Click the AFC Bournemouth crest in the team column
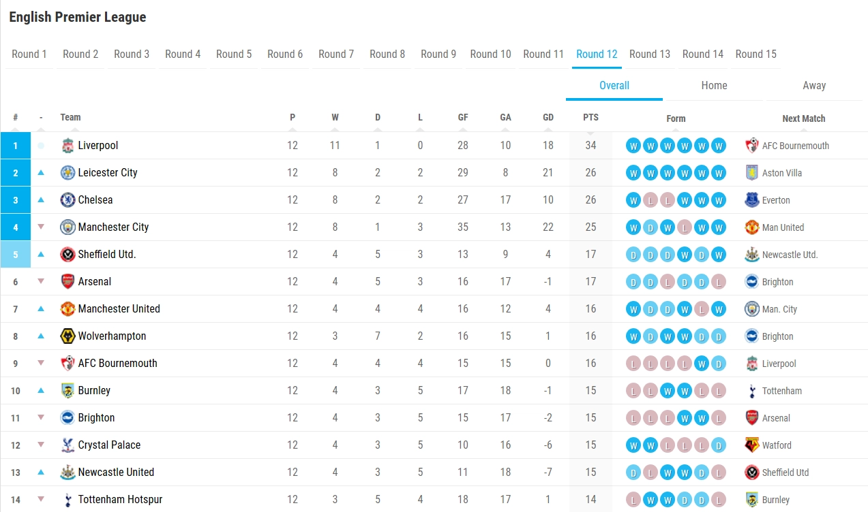868x512 pixels. coord(68,363)
